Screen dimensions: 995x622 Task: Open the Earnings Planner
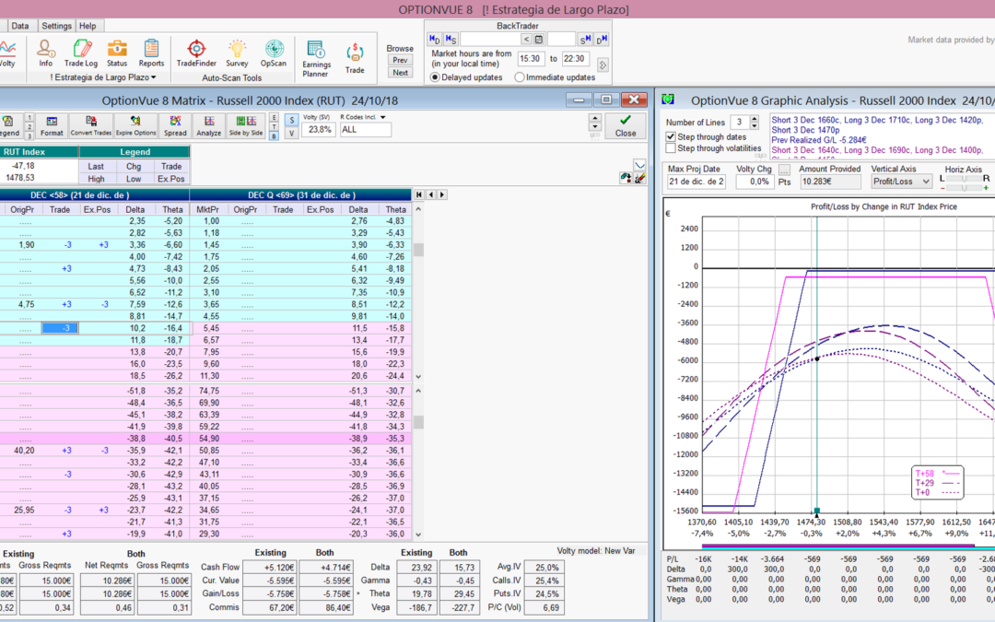click(x=316, y=58)
